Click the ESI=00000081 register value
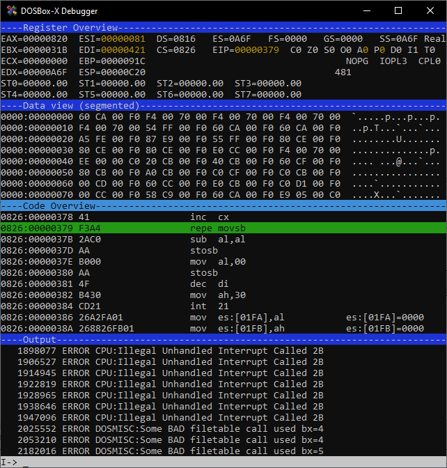The height and width of the screenshot is (468, 447). [x=112, y=39]
